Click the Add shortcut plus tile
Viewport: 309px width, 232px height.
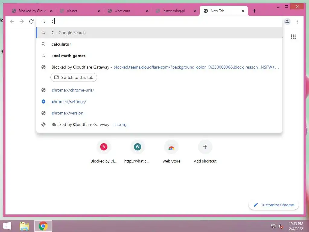point(205,152)
